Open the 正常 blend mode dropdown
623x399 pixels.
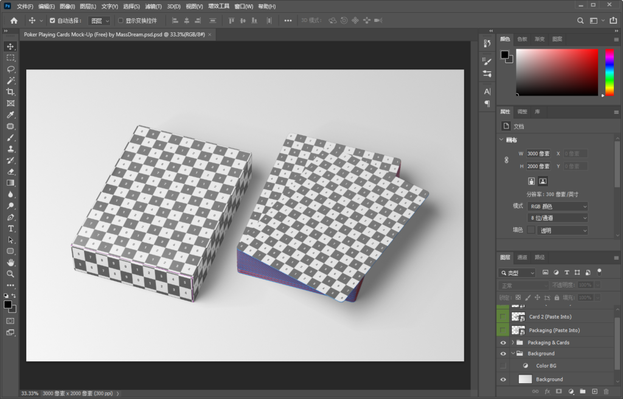click(524, 285)
